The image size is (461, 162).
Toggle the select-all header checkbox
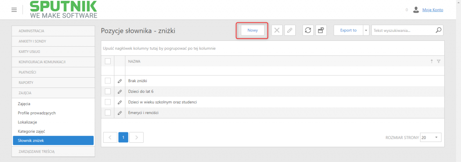click(108, 61)
